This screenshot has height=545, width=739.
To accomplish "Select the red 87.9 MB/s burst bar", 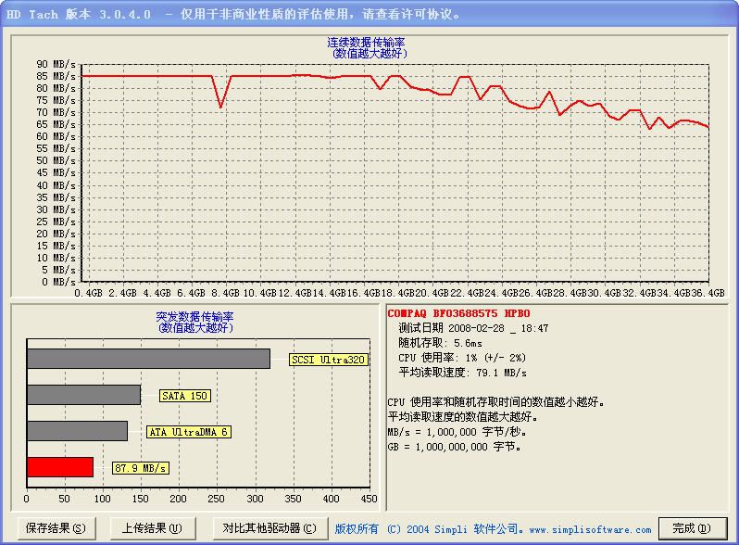I will pos(60,467).
